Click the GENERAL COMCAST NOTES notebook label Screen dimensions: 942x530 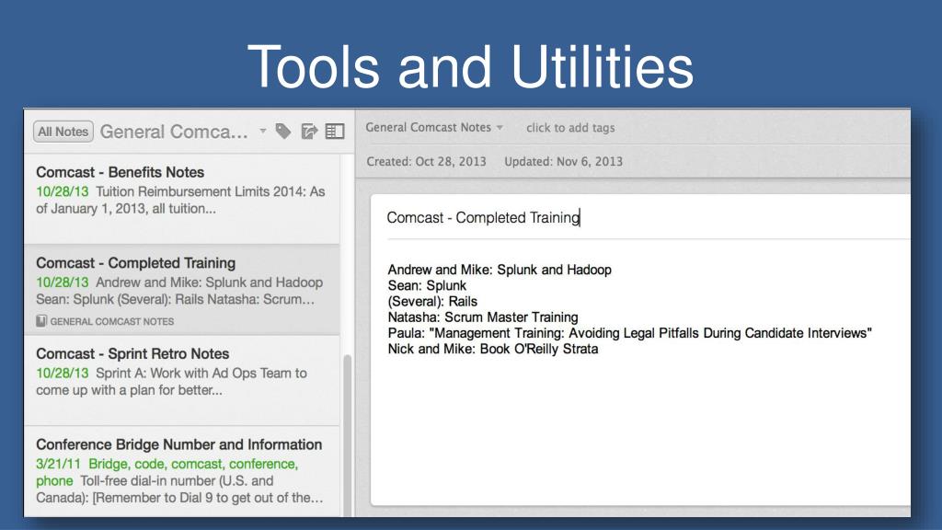111,321
